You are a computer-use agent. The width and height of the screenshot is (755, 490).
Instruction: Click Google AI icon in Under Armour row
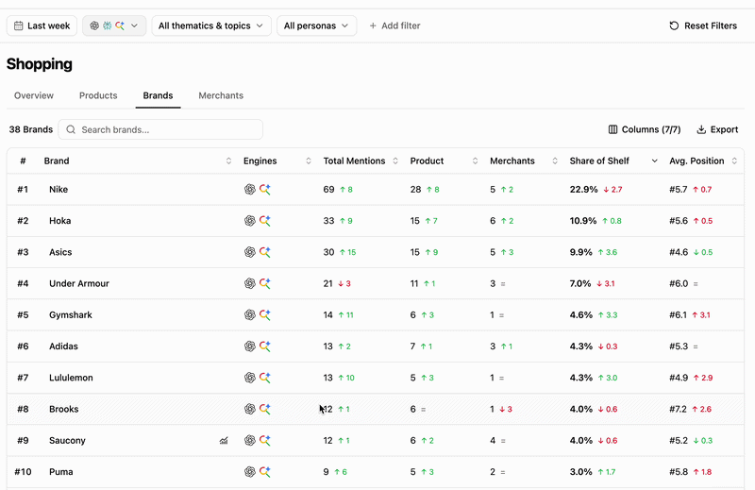click(265, 283)
